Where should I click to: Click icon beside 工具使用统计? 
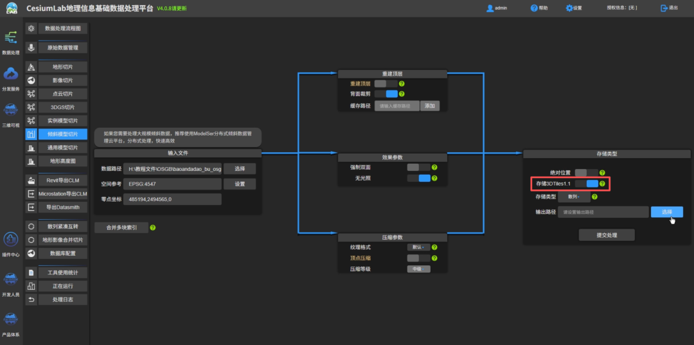tap(31, 272)
